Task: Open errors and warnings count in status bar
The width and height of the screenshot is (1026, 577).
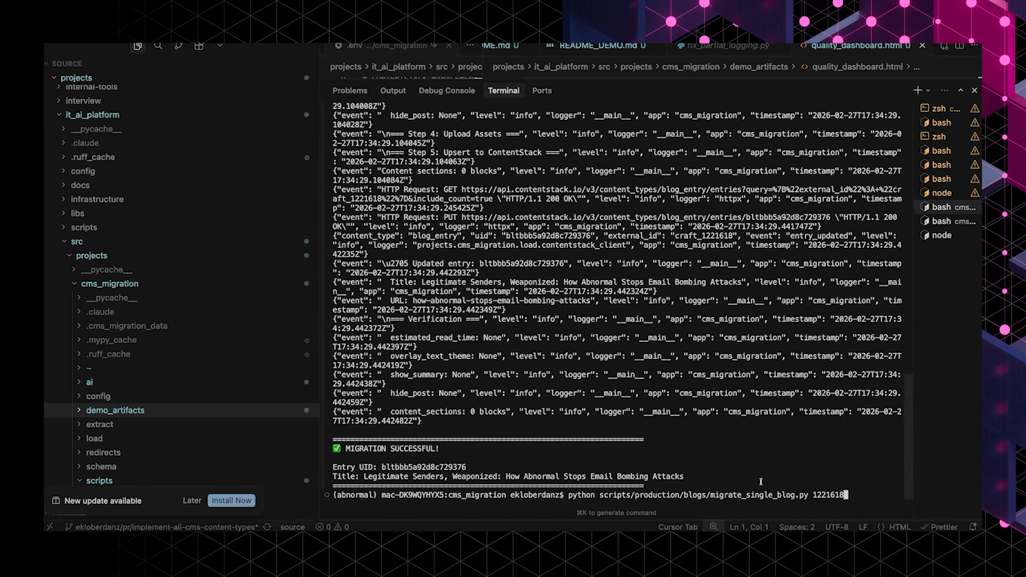Action: click(332, 527)
